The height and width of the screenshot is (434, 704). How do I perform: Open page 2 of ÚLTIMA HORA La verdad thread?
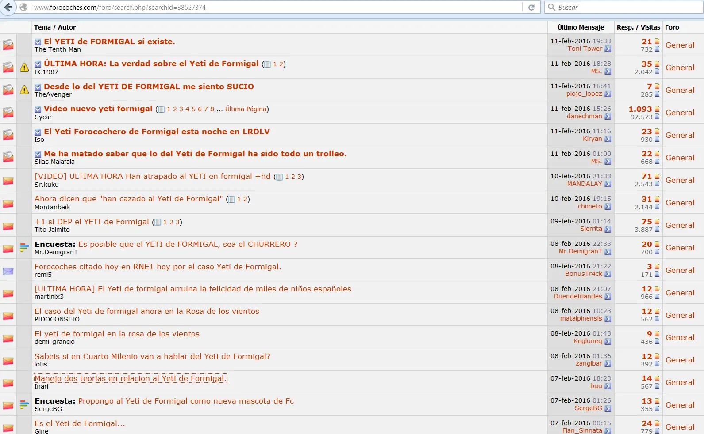click(x=281, y=64)
